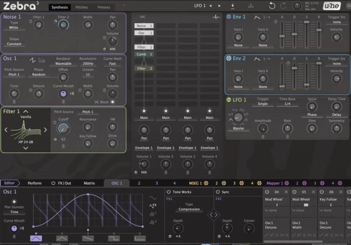
Task: Select the square wave thumbnail
Action: (x=114, y=238)
